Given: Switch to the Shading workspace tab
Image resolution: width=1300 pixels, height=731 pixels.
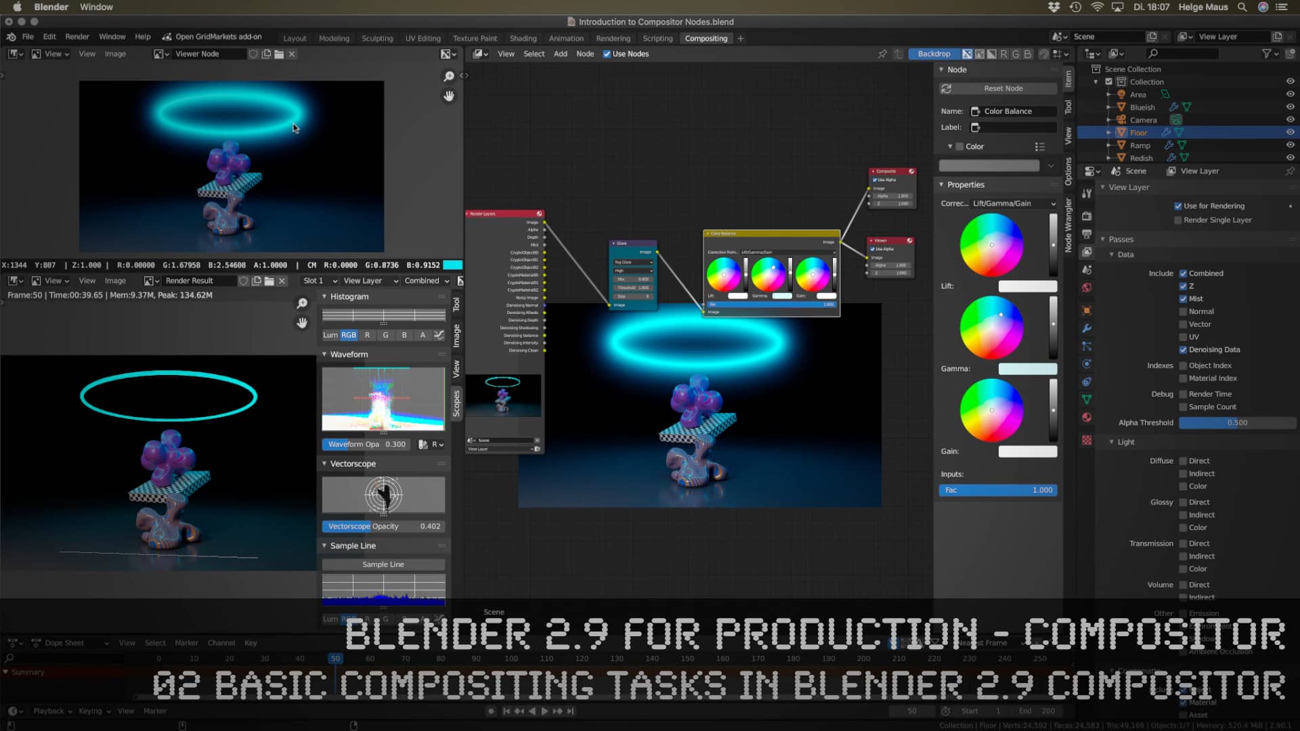Looking at the screenshot, I should pyautogui.click(x=523, y=38).
